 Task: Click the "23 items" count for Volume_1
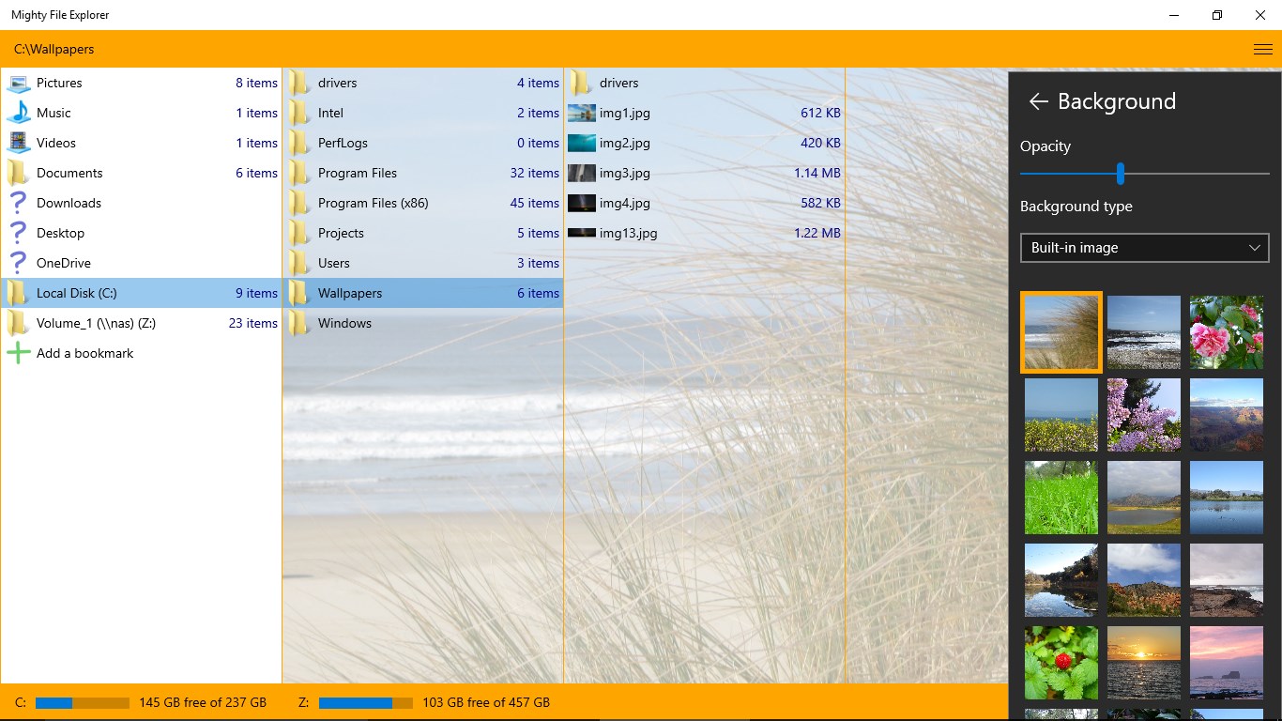pyautogui.click(x=253, y=323)
